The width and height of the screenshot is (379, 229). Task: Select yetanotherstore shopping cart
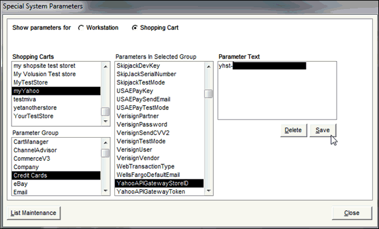pyautogui.click(x=56, y=108)
